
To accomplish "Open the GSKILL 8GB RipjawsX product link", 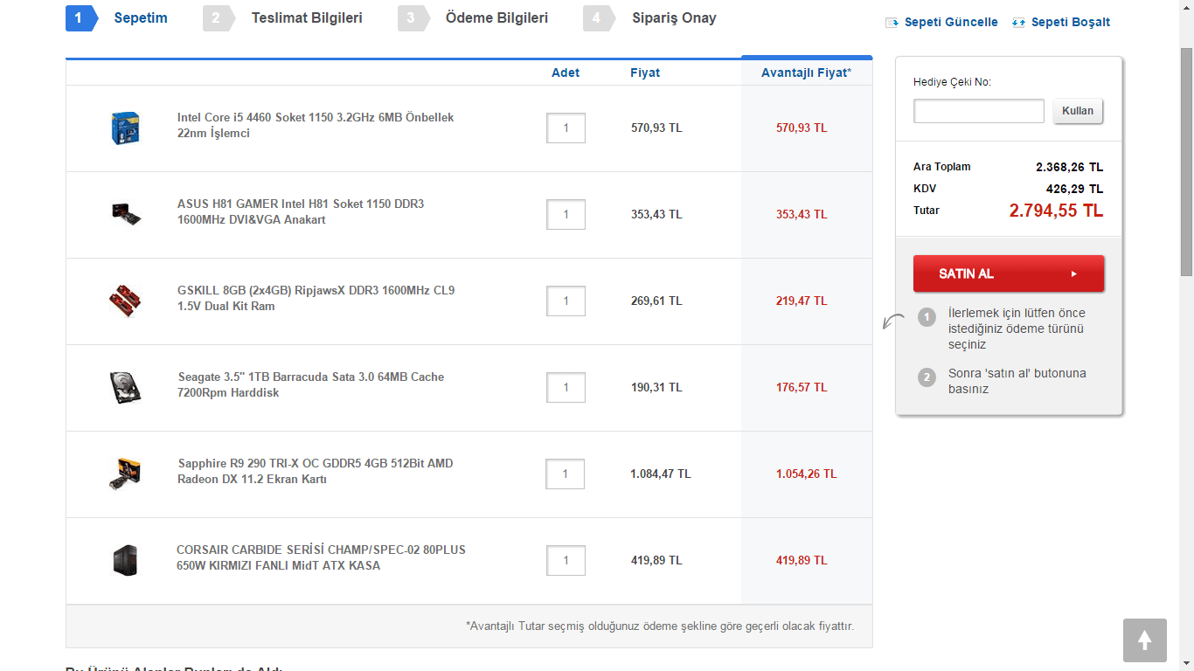I will (x=316, y=298).
